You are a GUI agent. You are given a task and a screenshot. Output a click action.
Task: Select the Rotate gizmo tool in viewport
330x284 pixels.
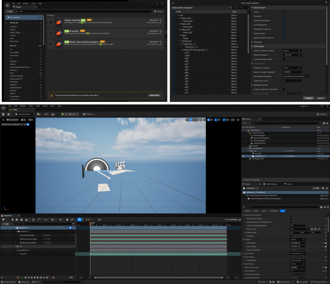[194, 120]
